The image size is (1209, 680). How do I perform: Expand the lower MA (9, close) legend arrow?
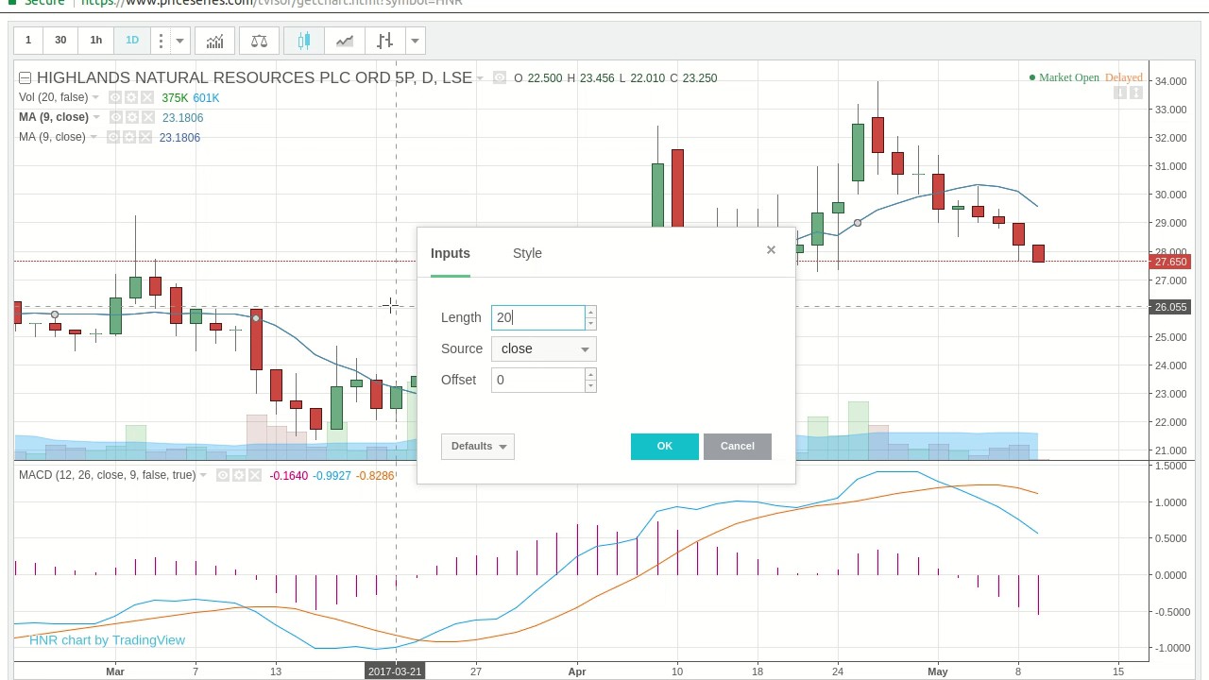pos(94,137)
